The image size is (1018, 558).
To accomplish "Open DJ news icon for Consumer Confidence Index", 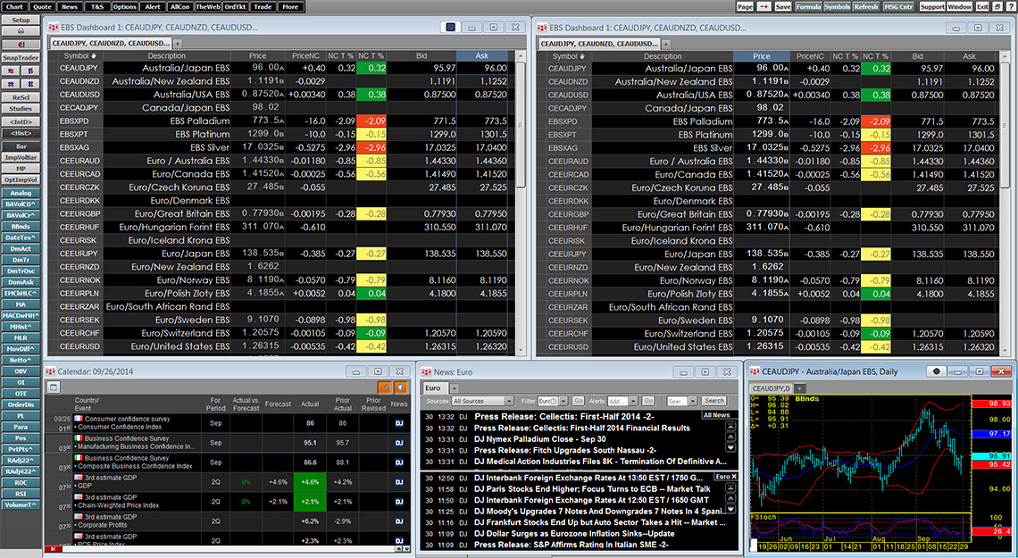I will click(x=399, y=423).
